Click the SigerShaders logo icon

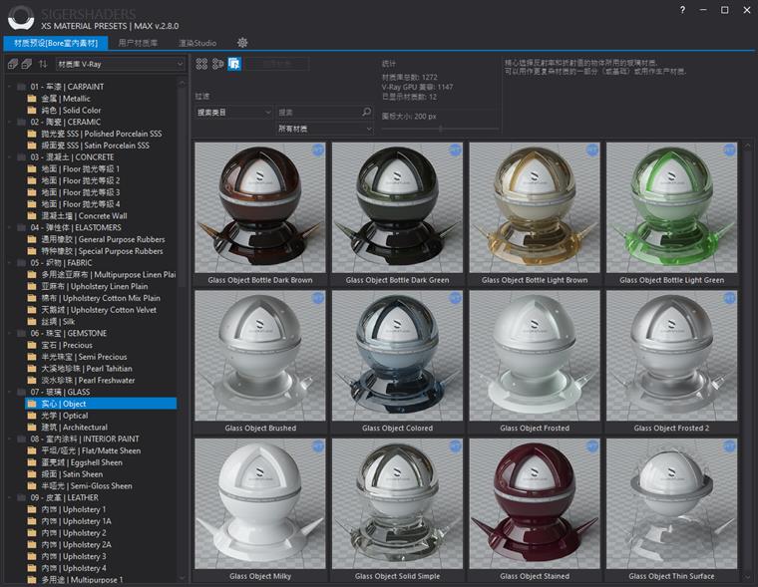[x=21, y=18]
